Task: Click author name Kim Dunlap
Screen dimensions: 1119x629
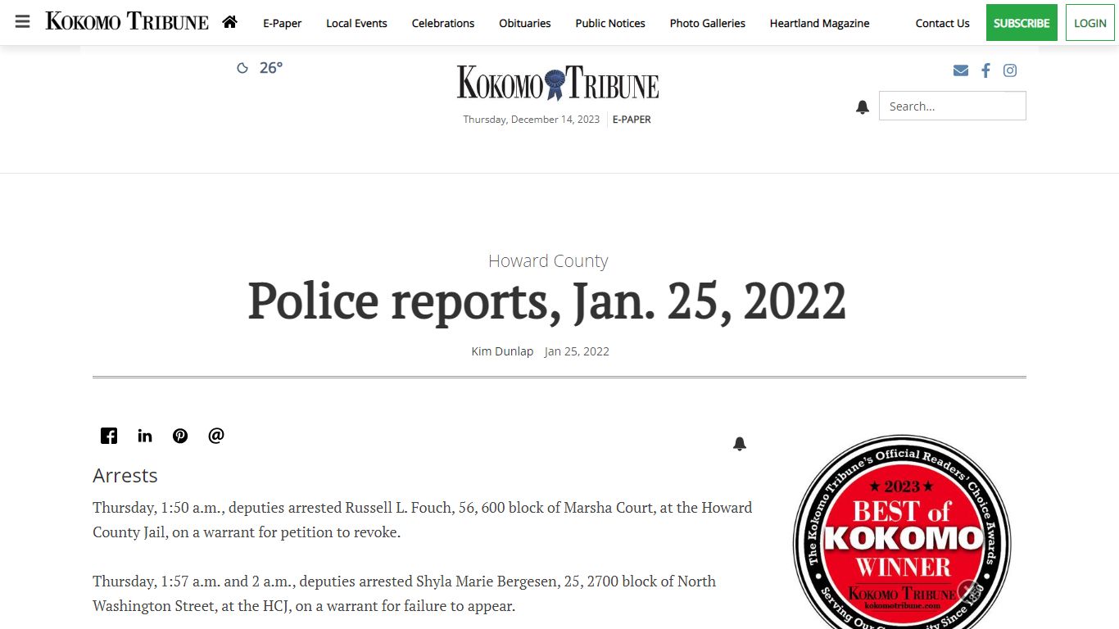Action: click(502, 351)
